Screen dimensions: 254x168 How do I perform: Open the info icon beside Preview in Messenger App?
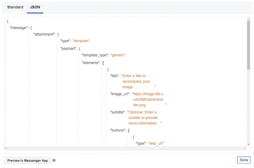54,160
